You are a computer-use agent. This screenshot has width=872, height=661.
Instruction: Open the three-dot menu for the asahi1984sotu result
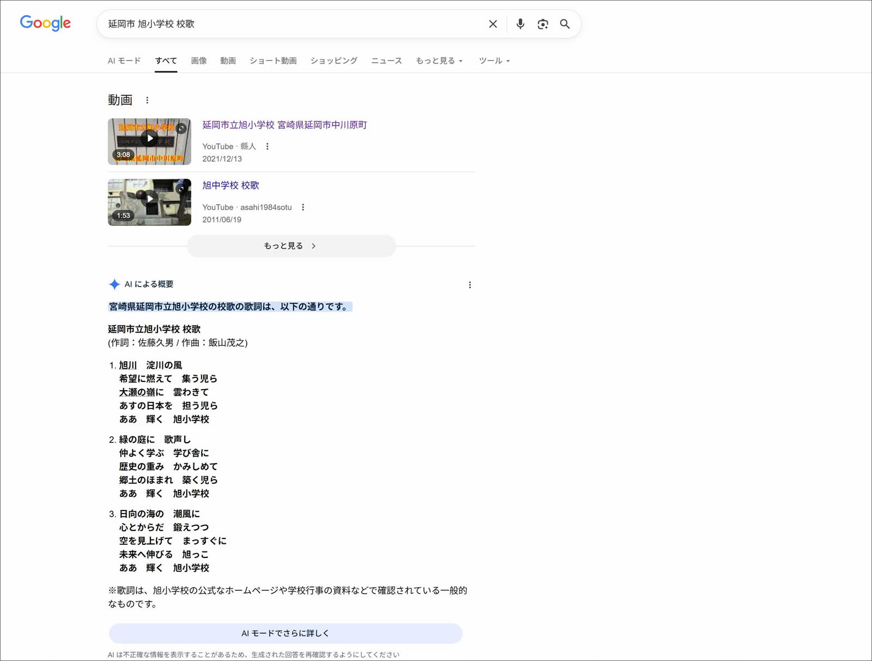tap(303, 207)
